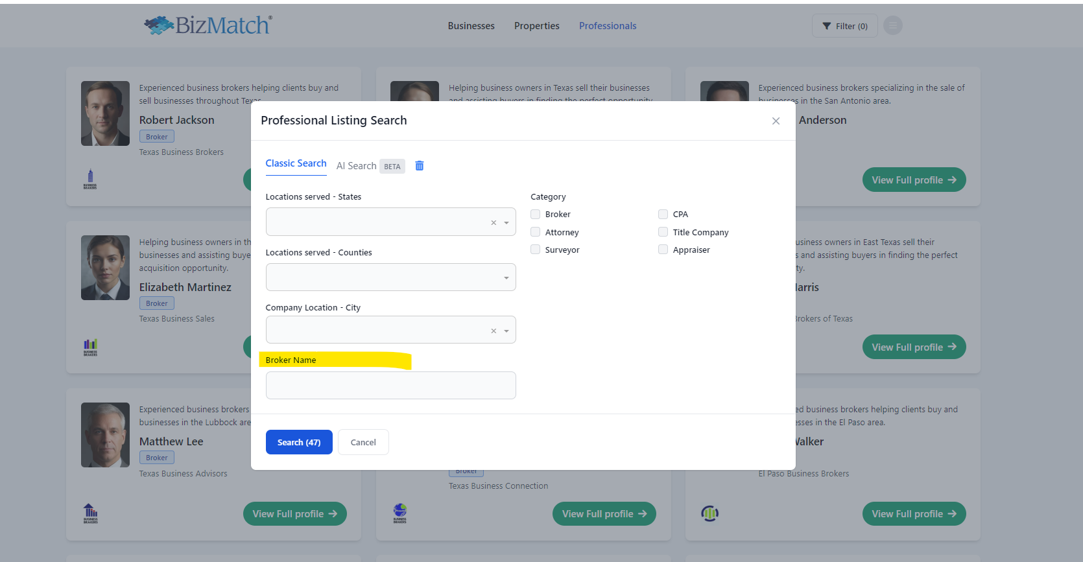The width and height of the screenshot is (1083, 562).
Task: Clear the Company Location City field X icon
Action: (494, 331)
